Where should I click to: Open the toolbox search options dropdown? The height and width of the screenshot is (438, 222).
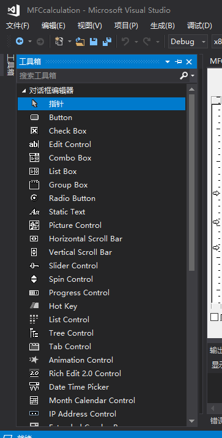point(193,75)
